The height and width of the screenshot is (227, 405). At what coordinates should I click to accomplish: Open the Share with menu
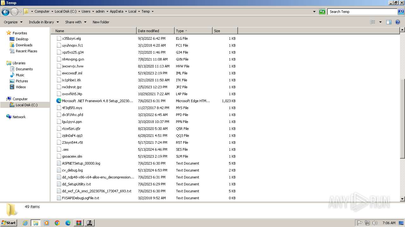pos(76,22)
